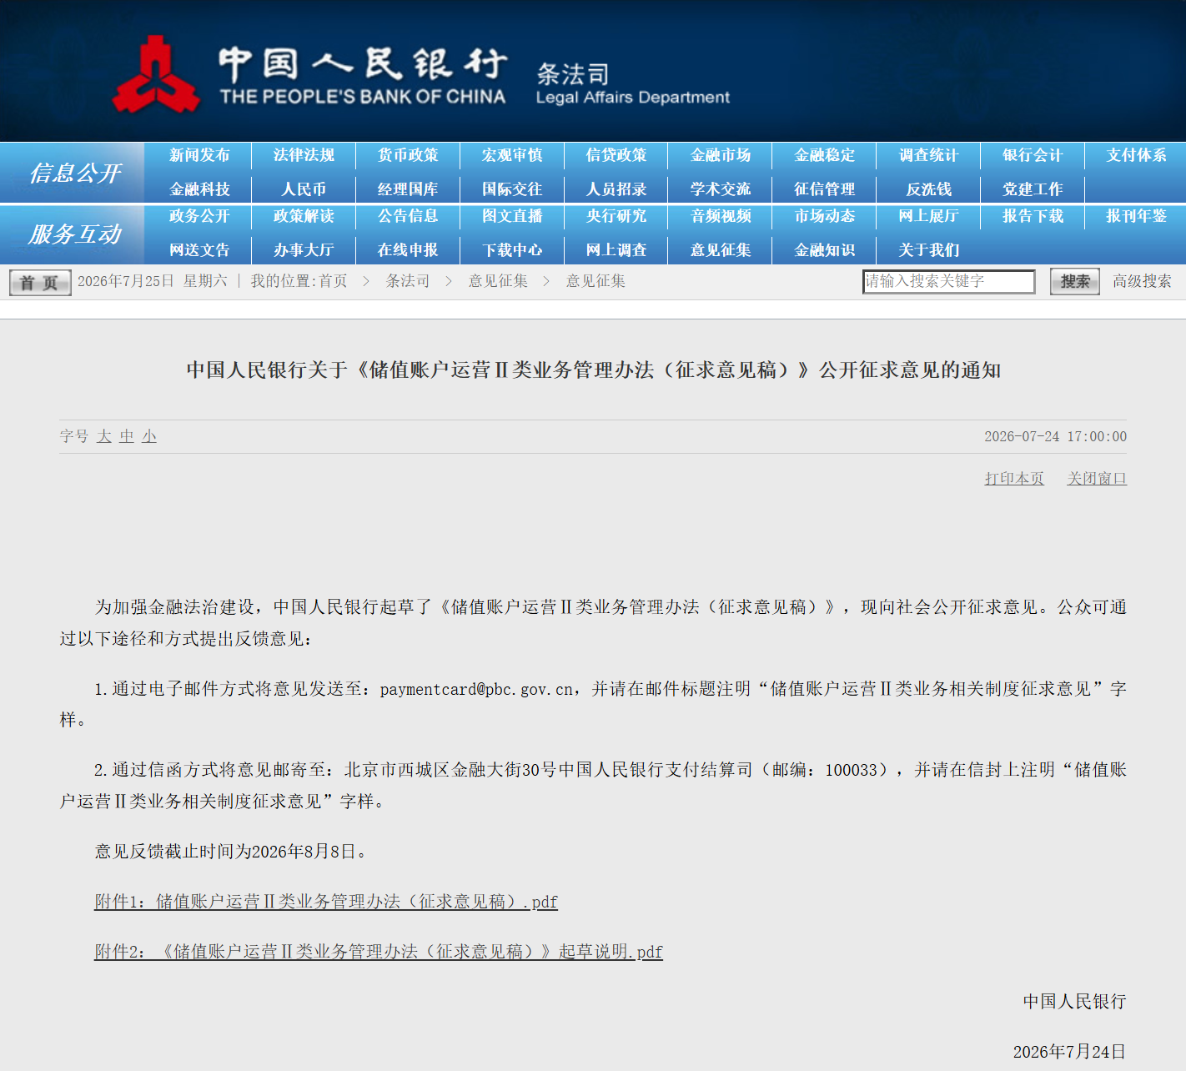This screenshot has height=1071, width=1186.
Task: Open 反洗钱 section
Action: [x=929, y=189]
